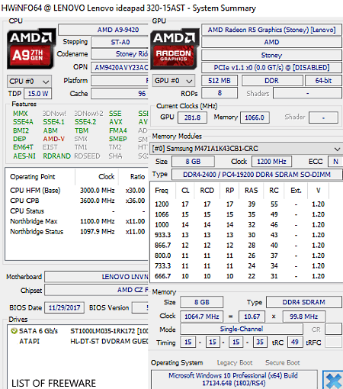
Task: Click the 1064.7 MHz memory clock field
Action: pyautogui.click(x=202, y=317)
